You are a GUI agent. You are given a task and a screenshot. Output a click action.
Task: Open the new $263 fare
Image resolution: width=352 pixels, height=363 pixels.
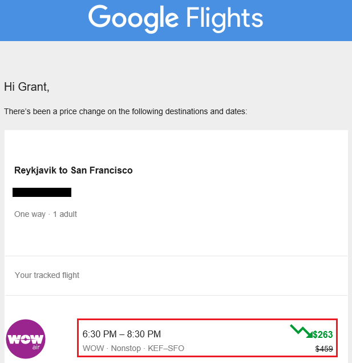(x=322, y=334)
